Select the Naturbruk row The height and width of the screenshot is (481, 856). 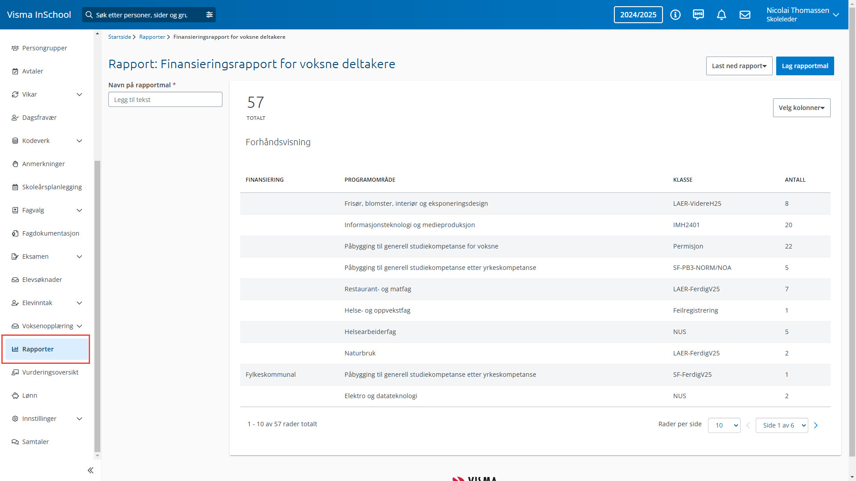click(535, 353)
